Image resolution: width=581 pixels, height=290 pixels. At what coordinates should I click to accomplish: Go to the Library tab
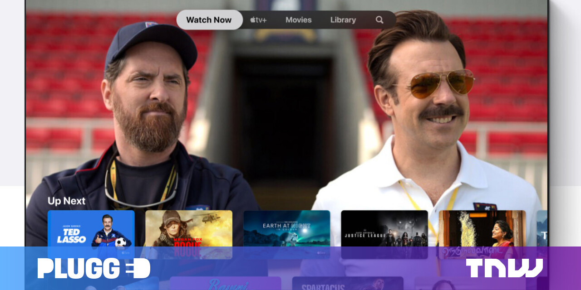pos(343,20)
